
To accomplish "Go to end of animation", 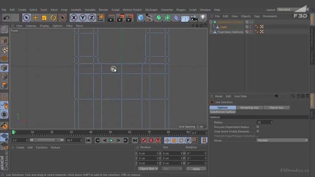I will pyautogui.click(x=135, y=141).
